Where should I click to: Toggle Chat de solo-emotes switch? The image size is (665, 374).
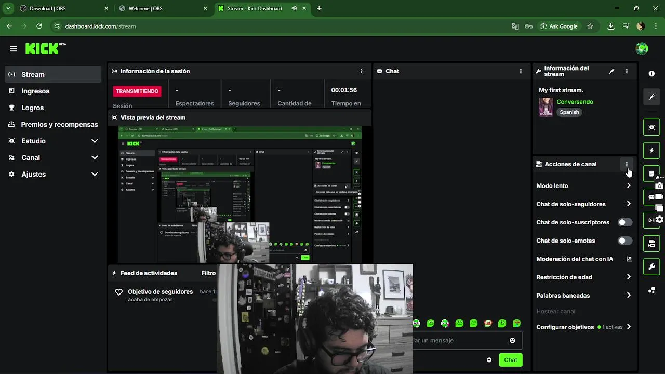(625, 241)
